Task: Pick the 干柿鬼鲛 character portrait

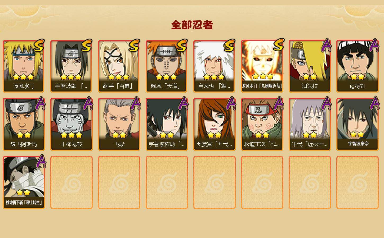Action: click(71, 124)
